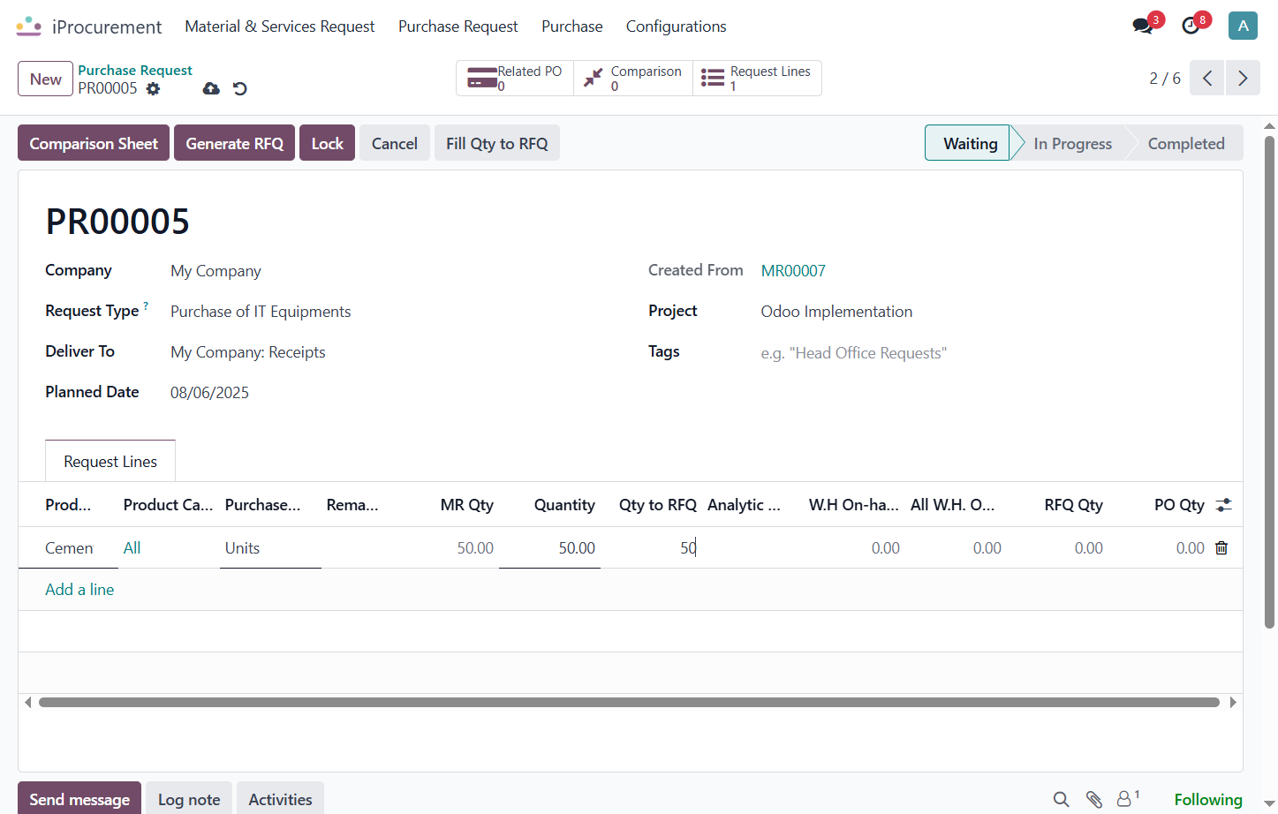This screenshot has width=1278, height=814.
Task: Open the Material & Services Request menu
Action: [x=280, y=26]
